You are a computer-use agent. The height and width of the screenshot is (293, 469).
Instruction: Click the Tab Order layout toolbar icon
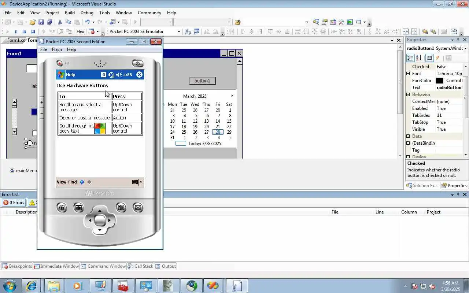click(x=454, y=31)
